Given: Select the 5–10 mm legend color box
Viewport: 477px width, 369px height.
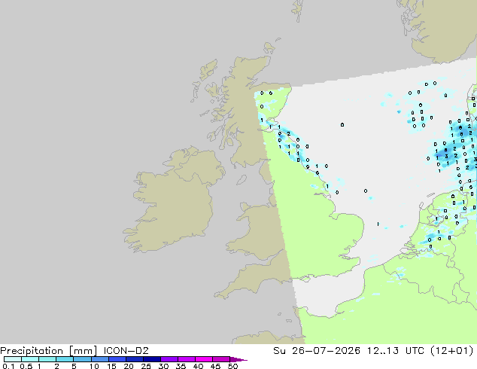Looking at the screenshot, I should [x=83, y=359].
